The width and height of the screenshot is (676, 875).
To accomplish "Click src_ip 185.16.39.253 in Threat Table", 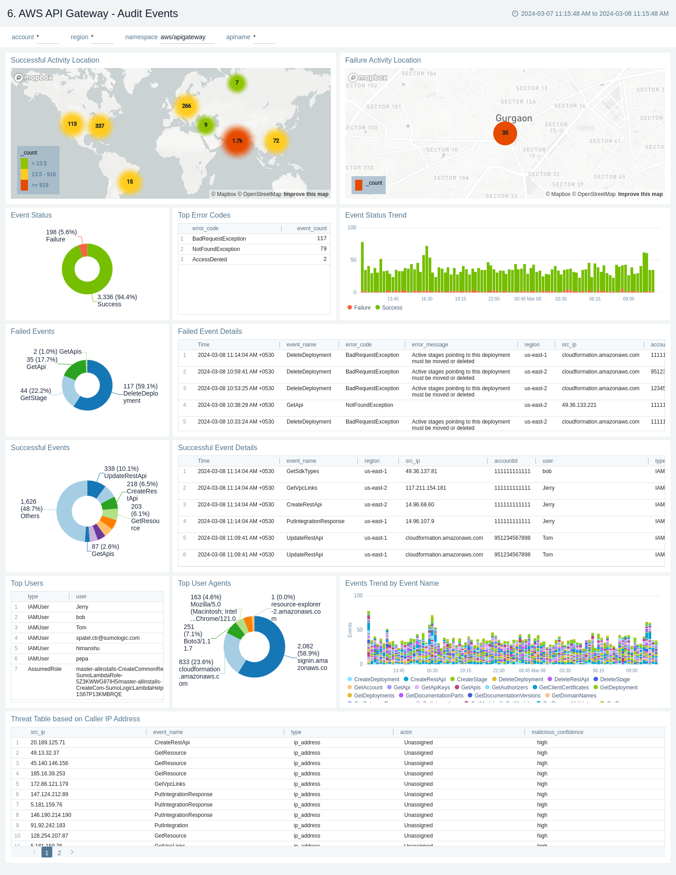I will (x=48, y=774).
